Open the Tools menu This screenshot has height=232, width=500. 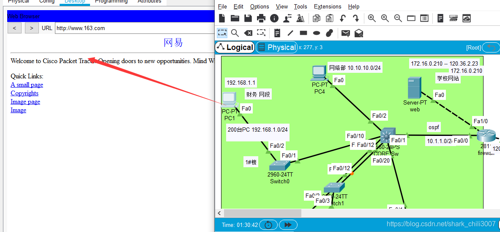(301, 6)
